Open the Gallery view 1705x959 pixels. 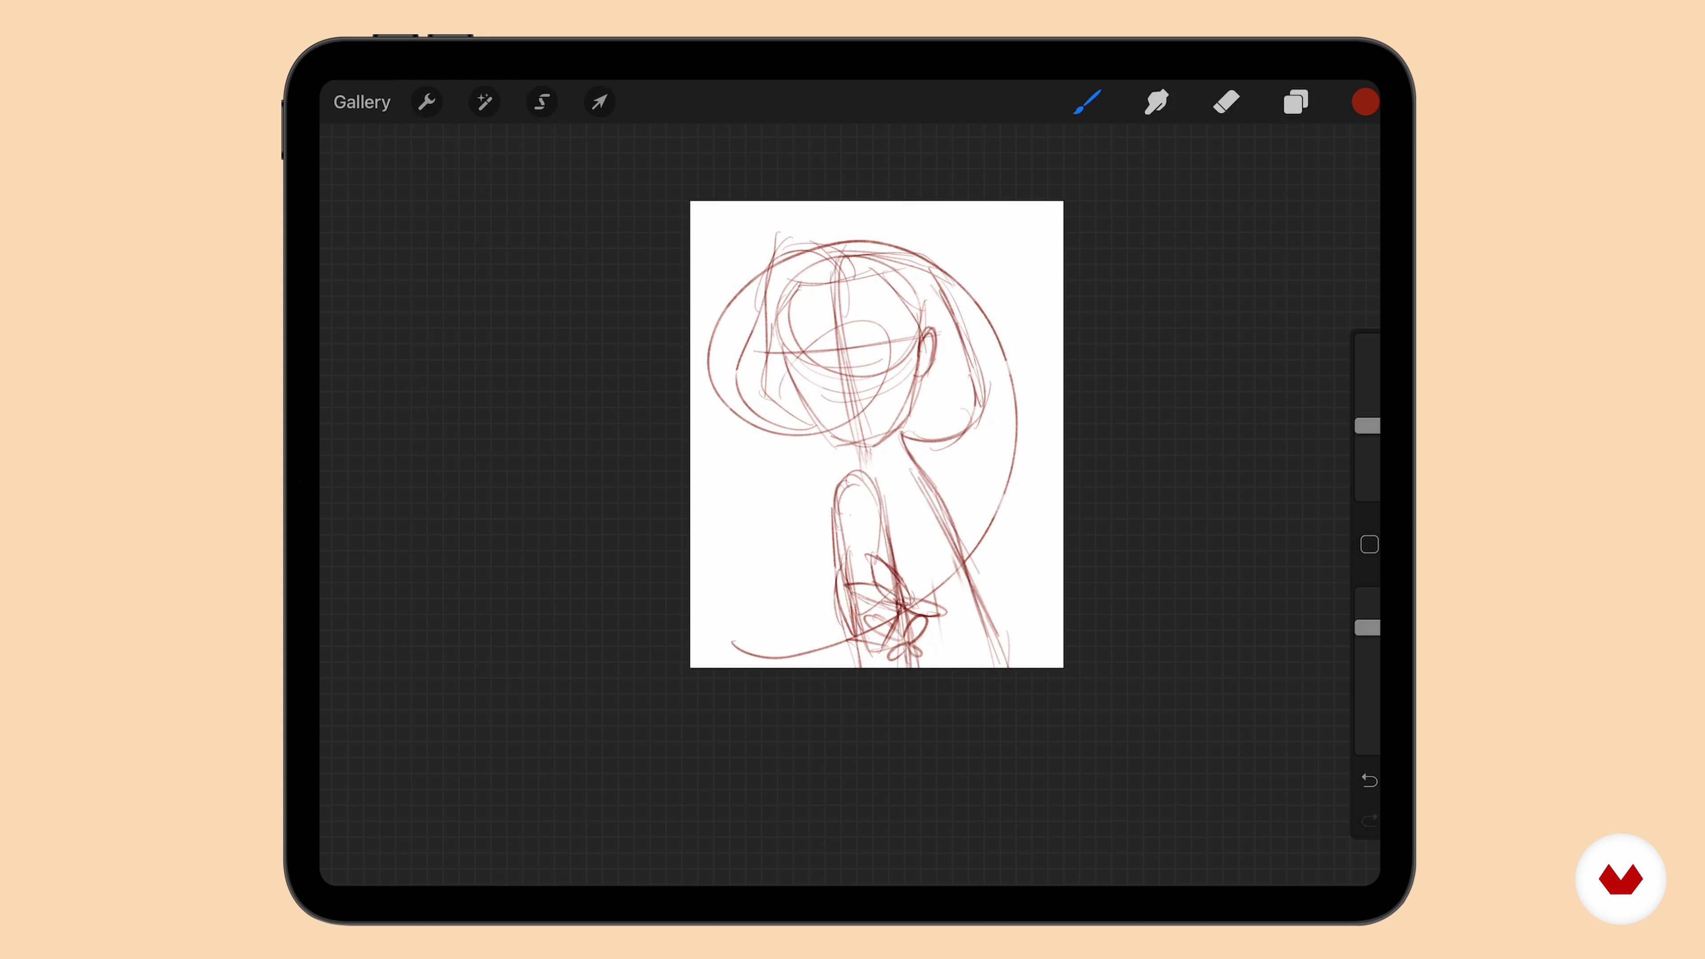361,102
